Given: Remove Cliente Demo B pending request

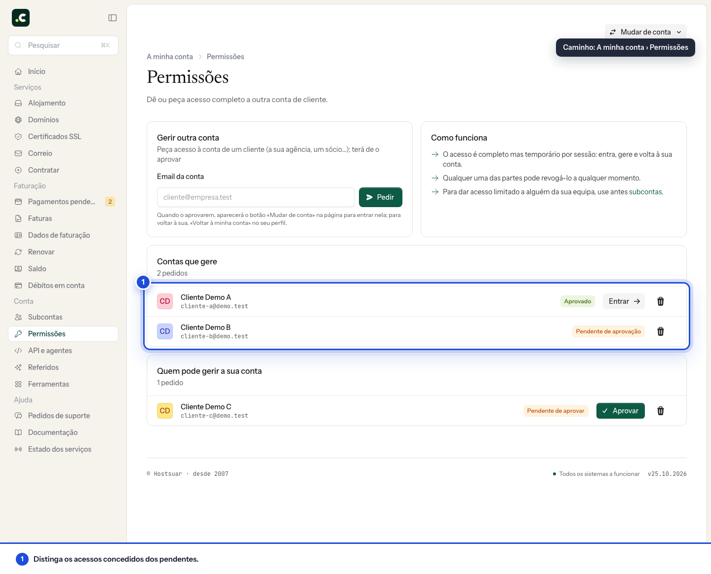Looking at the screenshot, I should [x=661, y=331].
